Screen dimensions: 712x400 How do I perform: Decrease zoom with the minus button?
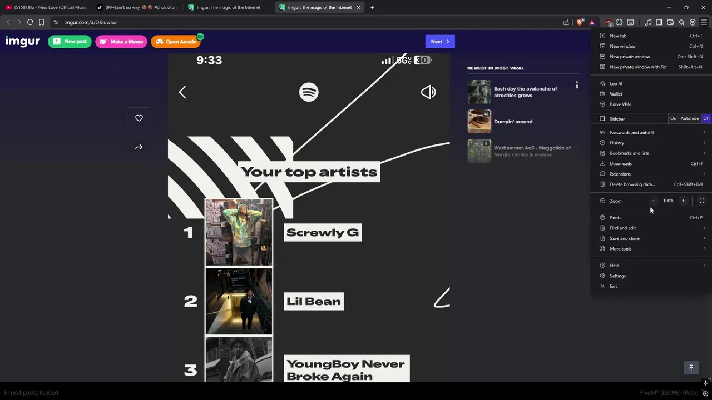[x=654, y=201]
